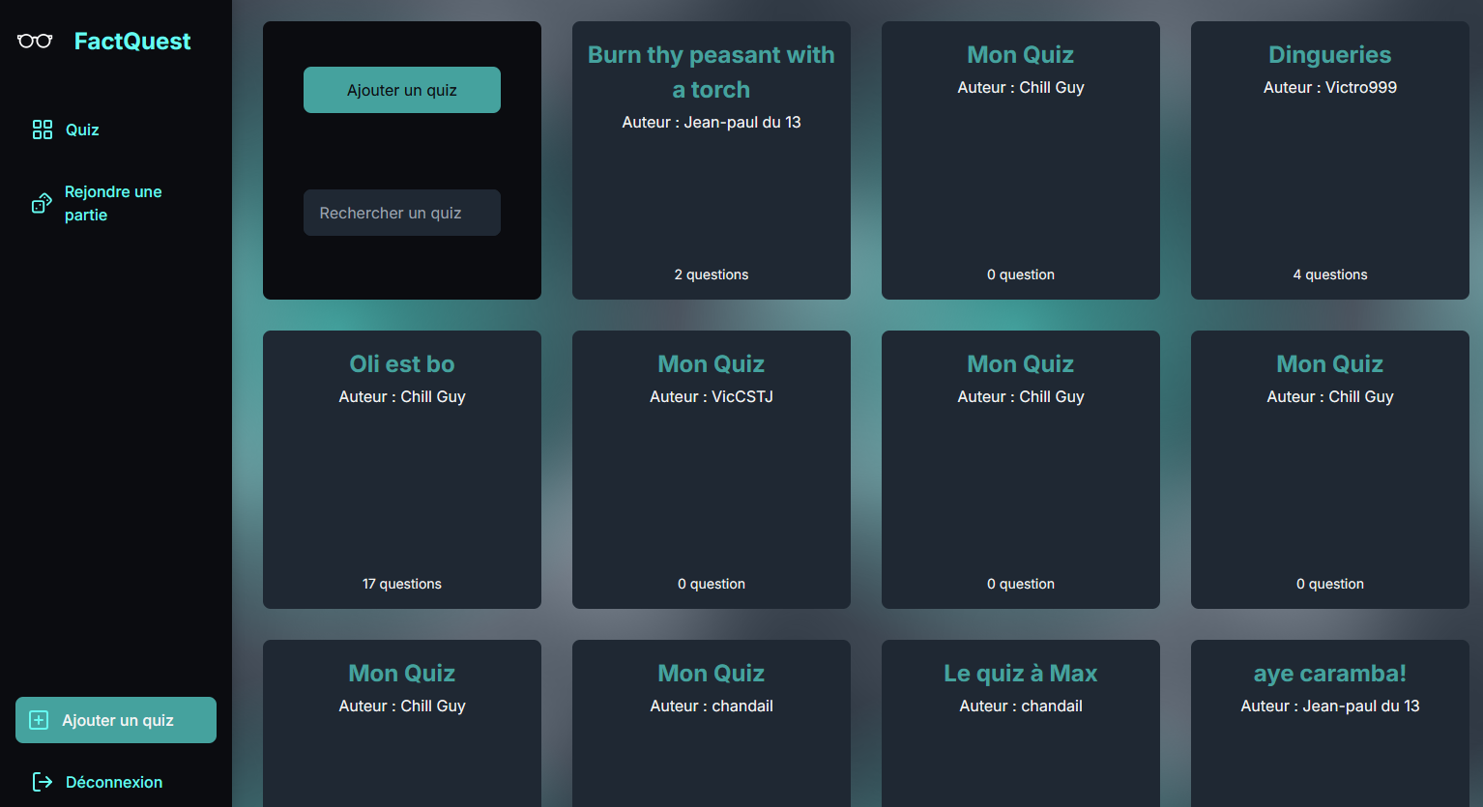
Task: Click the Quiz grid icon in sidebar
Action: point(43,130)
